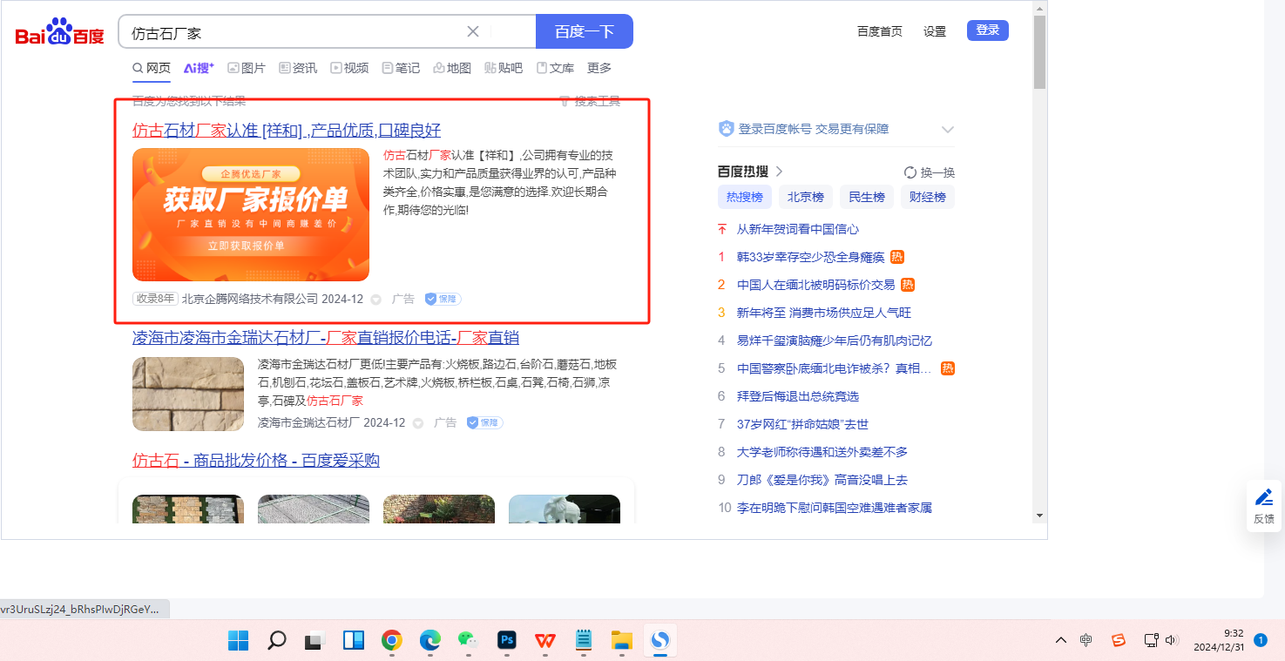The width and height of the screenshot is (1285, 661).
Task: Select the 网页 search tab
Action: 152,68
